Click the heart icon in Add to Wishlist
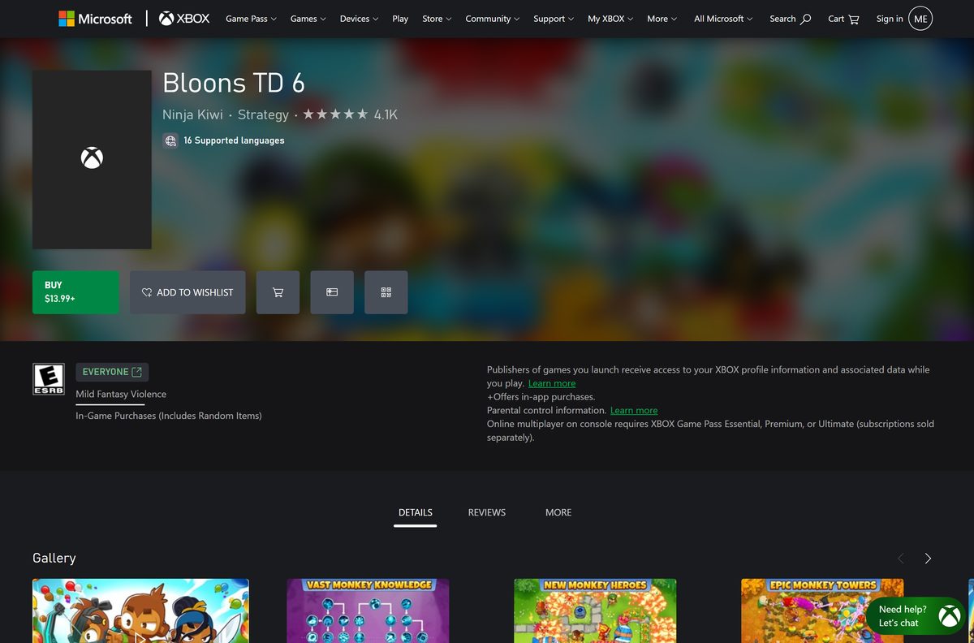Viewport: 974px width, 643px height. click(147, 292)
